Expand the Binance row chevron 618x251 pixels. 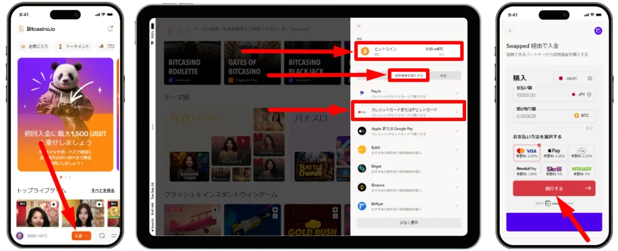click(x=457, y=187)
